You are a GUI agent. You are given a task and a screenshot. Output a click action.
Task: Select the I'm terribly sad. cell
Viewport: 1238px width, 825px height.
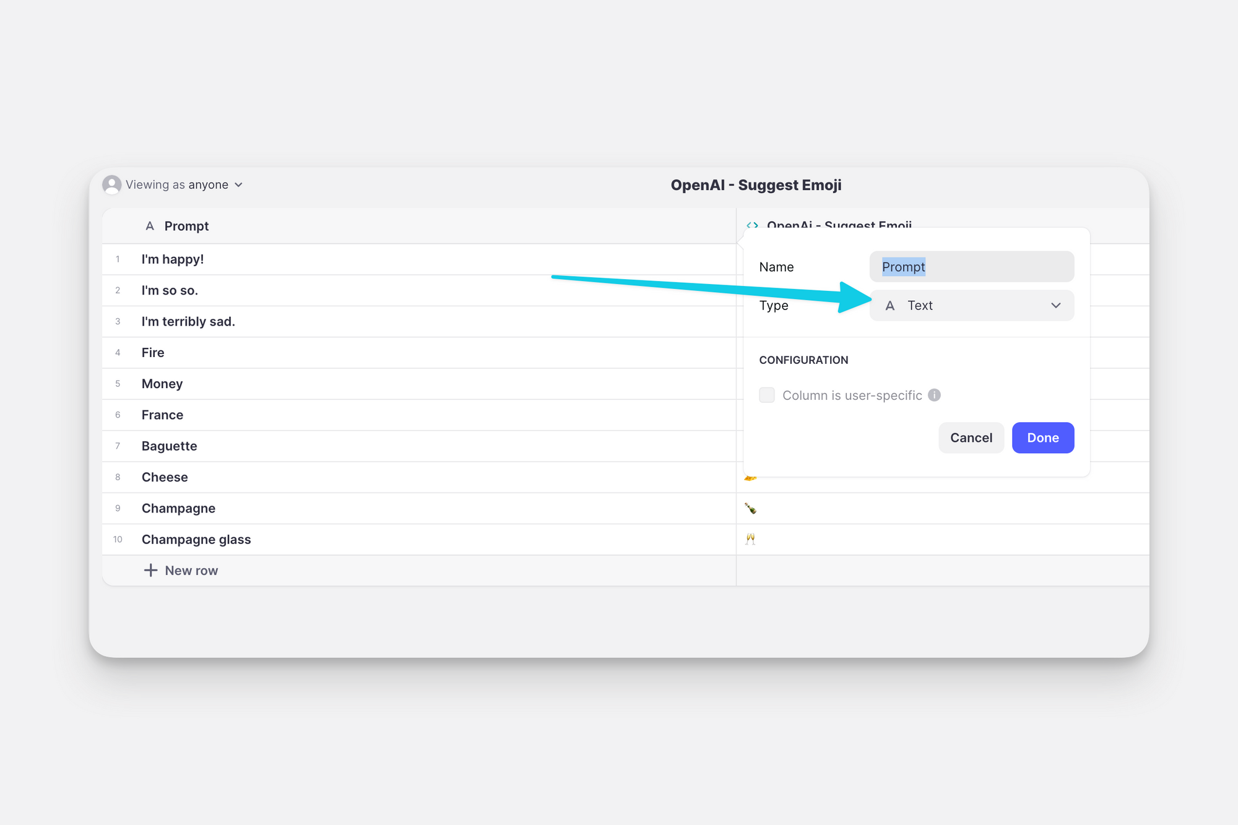188,321
